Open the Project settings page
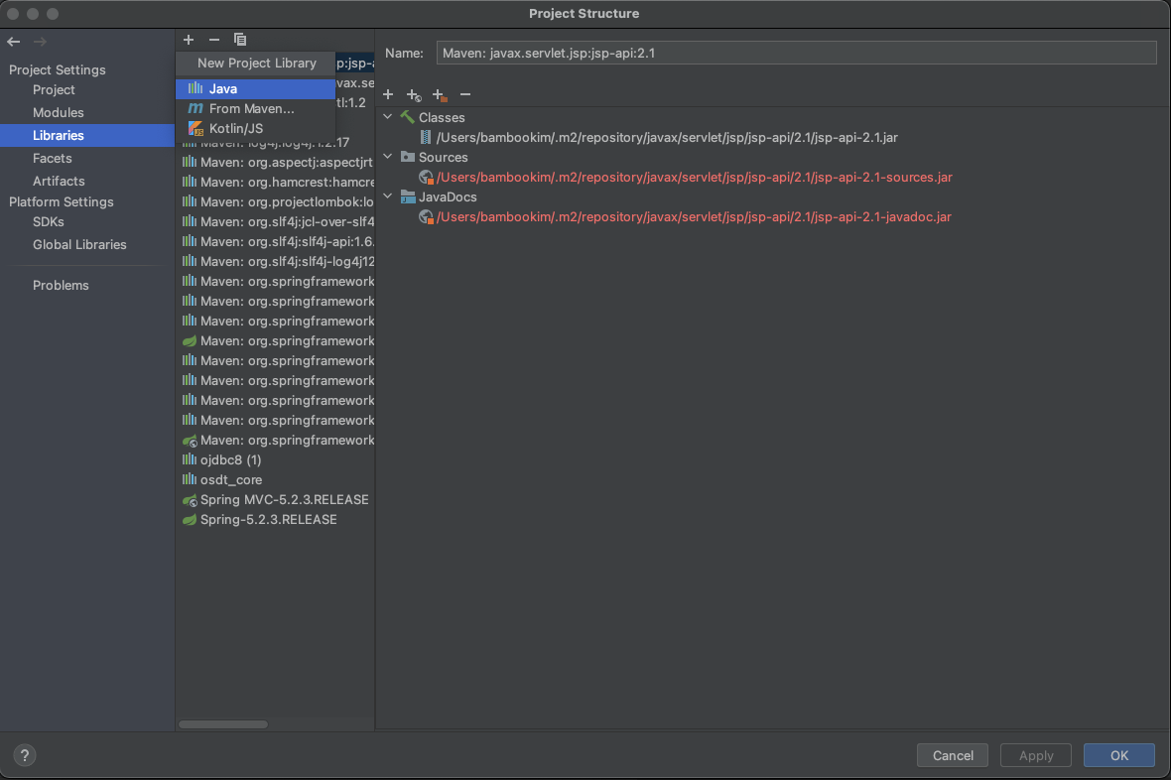 (54, 89)
